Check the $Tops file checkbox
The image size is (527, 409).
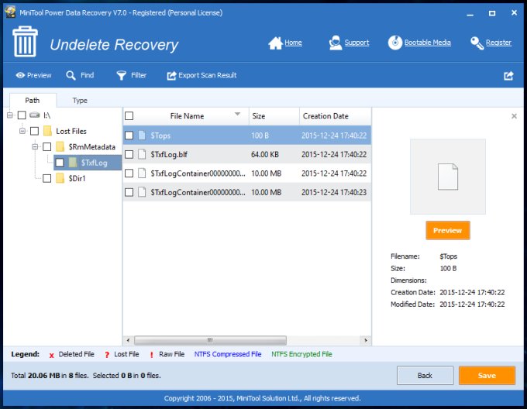(x=129, y=136)
